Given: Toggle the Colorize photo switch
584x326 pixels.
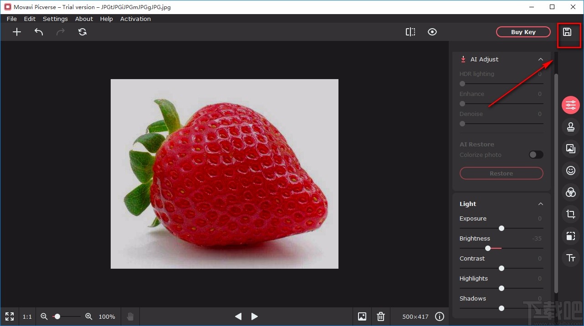Looking at the screenshot, I should point(536,155).
